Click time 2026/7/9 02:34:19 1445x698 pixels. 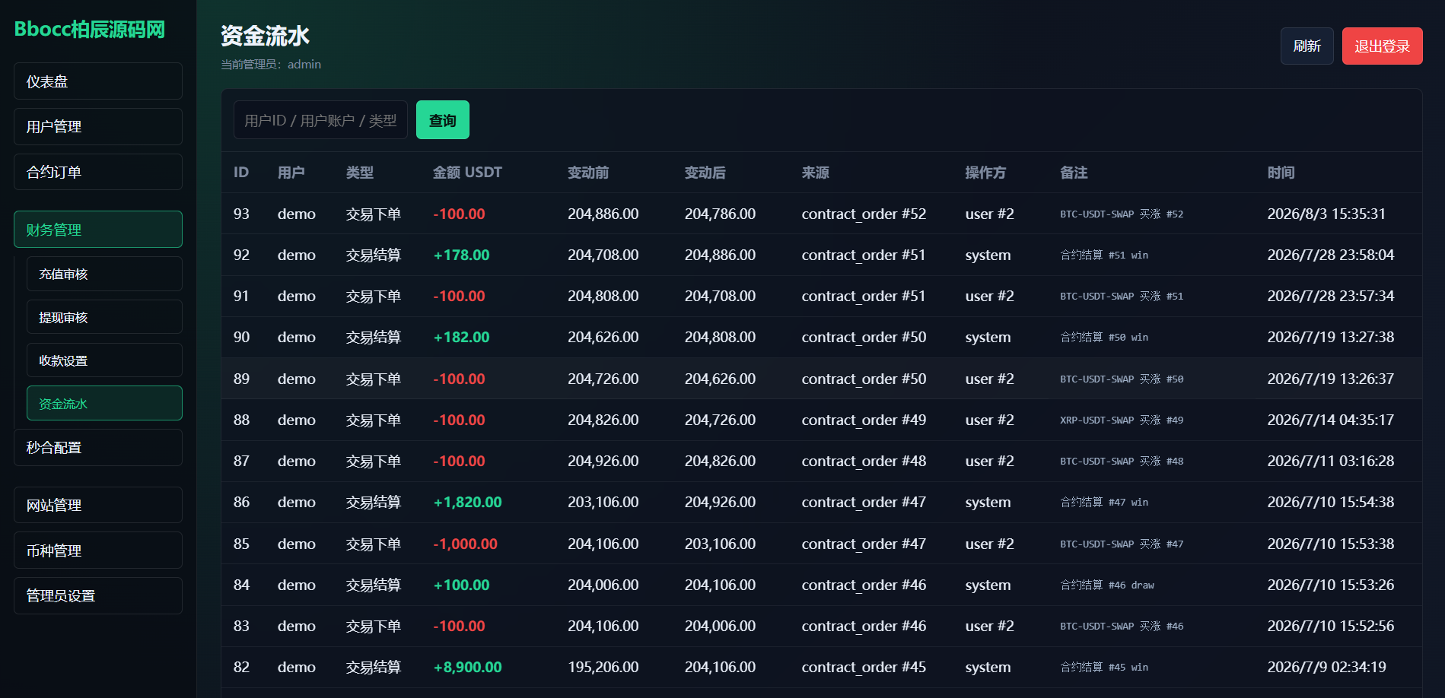pyautogui.click(x=1326, y=667)
